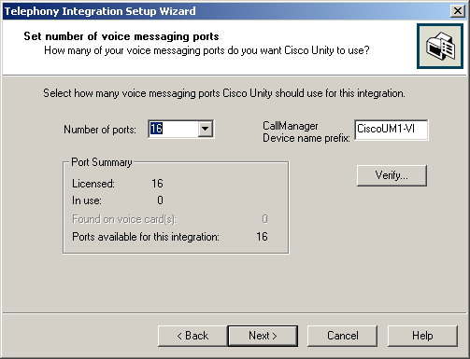The image size is (470, 359).
Task: Click the 'In use:' row
Action: click(x=118, y=200)
